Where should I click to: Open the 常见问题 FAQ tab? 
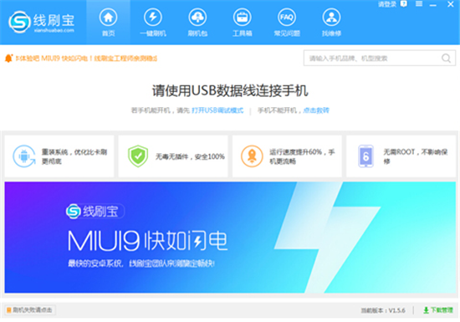287,23
